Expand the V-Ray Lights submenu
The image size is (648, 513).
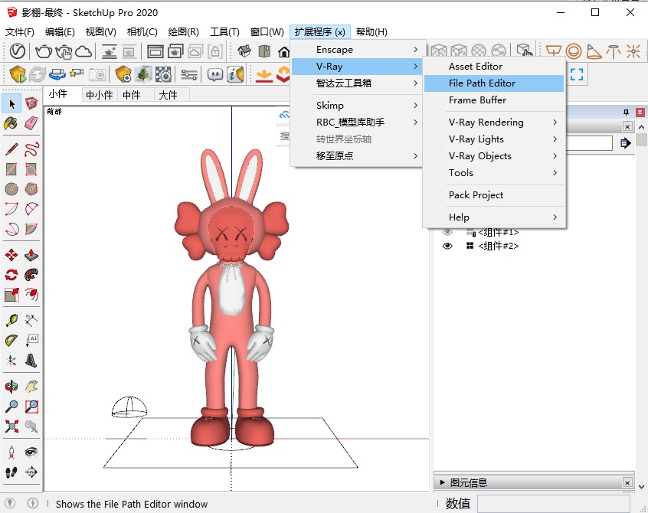click(x=494, y=139)
